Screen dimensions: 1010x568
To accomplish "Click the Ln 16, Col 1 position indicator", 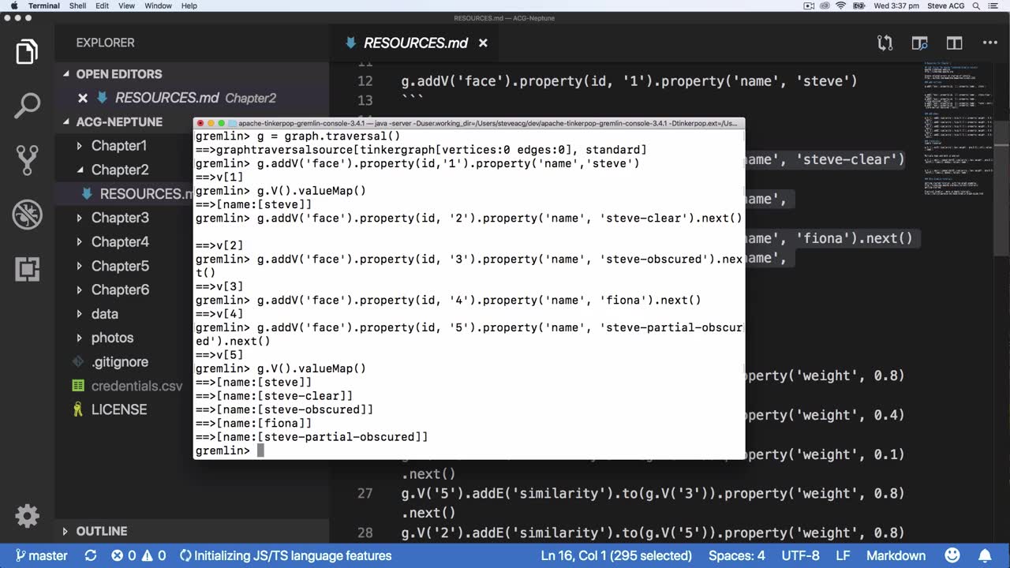I will (x=616, y=555).
